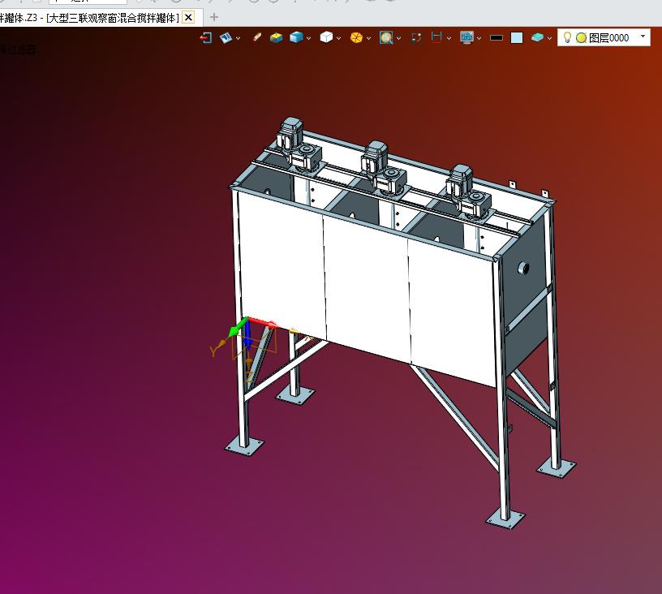Image resolution: width=662 pixels, height=594 pixels.
Task: Open dropdown beside orange mesh icon
Action: coord(368,38)
